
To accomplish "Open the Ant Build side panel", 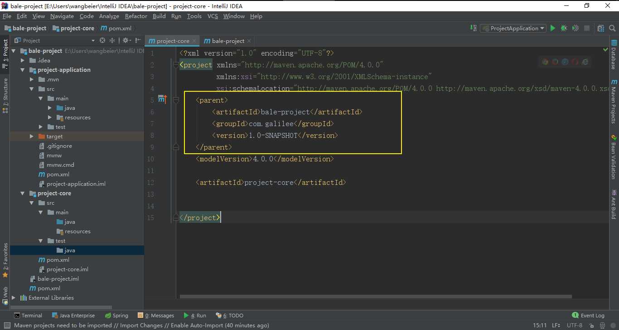I will pos(614,204).
